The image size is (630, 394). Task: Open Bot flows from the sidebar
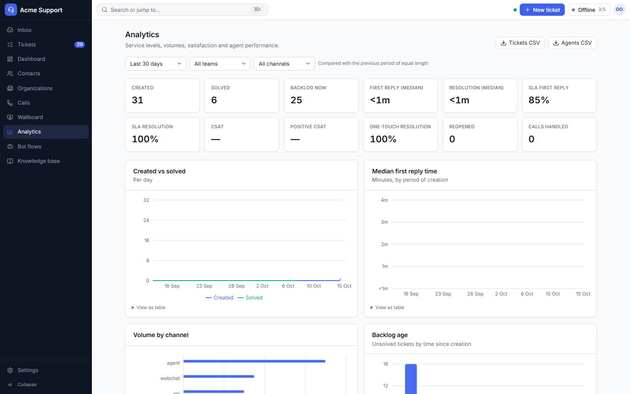[x=46, y=147]
